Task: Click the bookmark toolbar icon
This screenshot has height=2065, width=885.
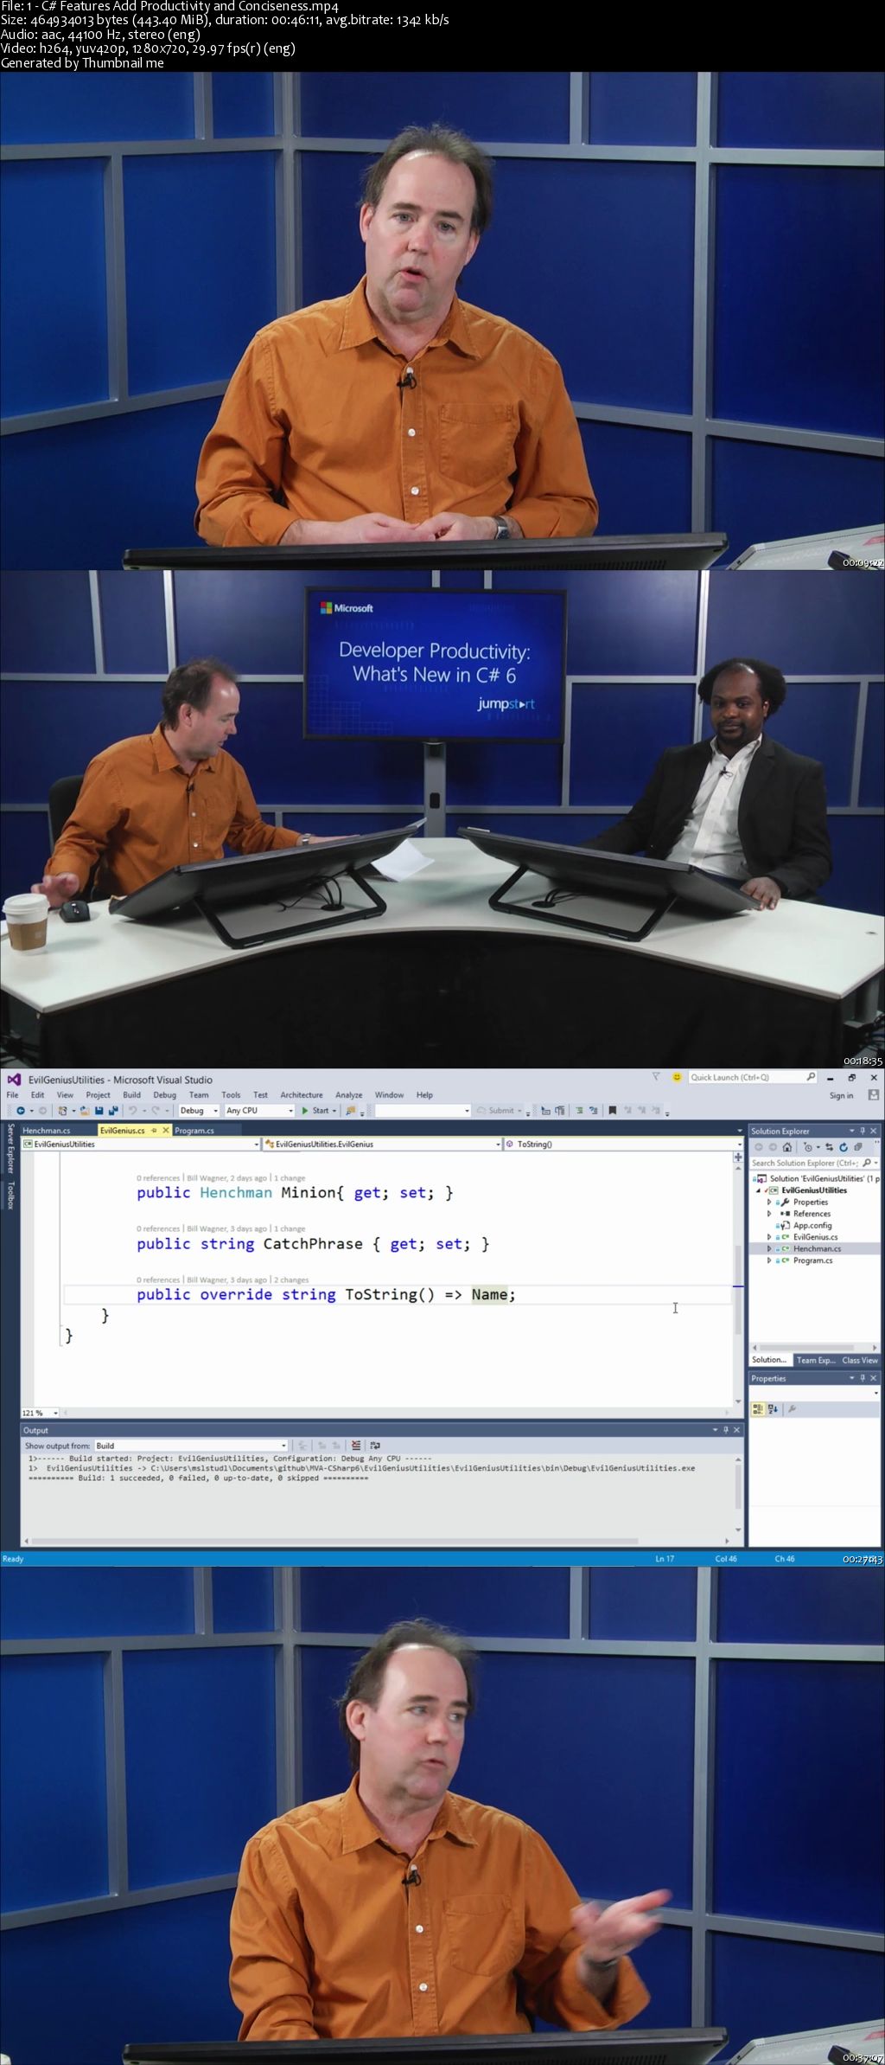Action: (x=613, y=1111)
